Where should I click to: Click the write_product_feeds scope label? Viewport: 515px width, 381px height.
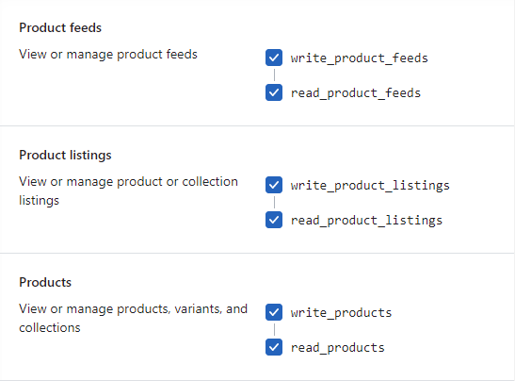(360, 58)
